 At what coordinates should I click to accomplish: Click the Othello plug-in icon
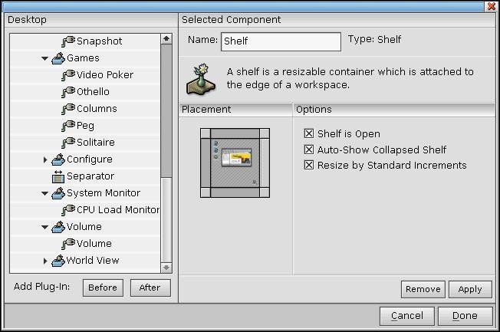tap(68, 92)
